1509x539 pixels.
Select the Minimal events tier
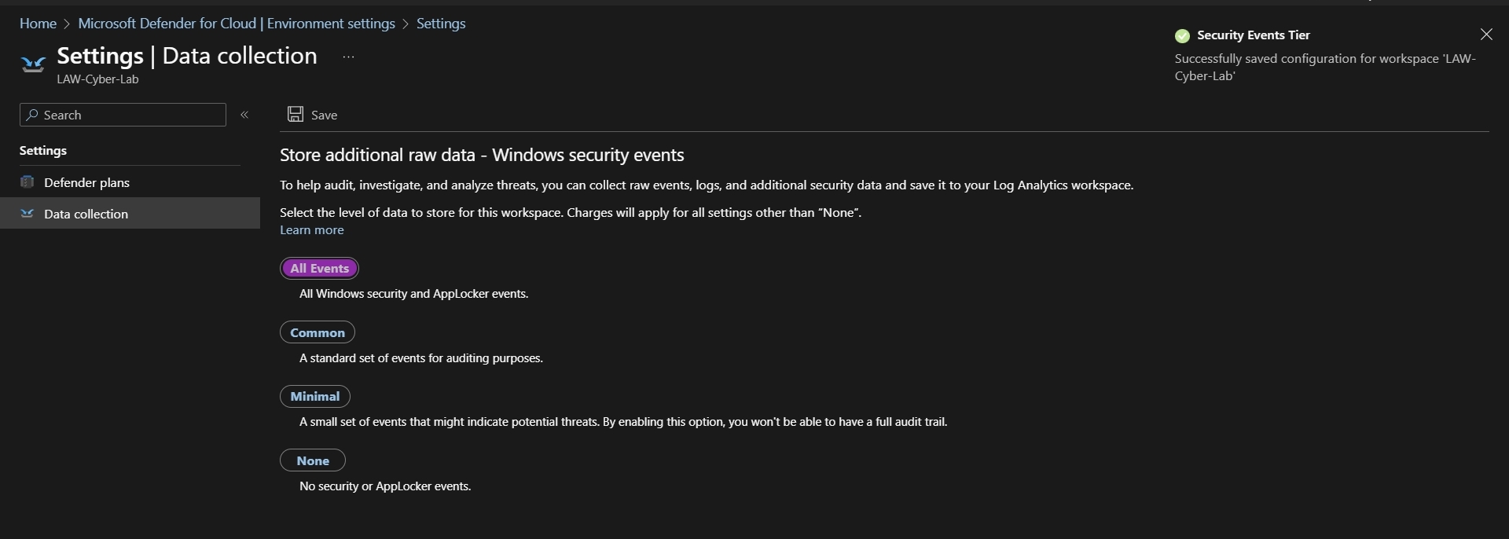[315, 397]
